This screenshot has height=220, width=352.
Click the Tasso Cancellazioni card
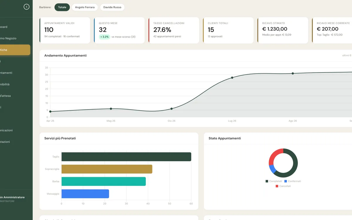point(174,30)
